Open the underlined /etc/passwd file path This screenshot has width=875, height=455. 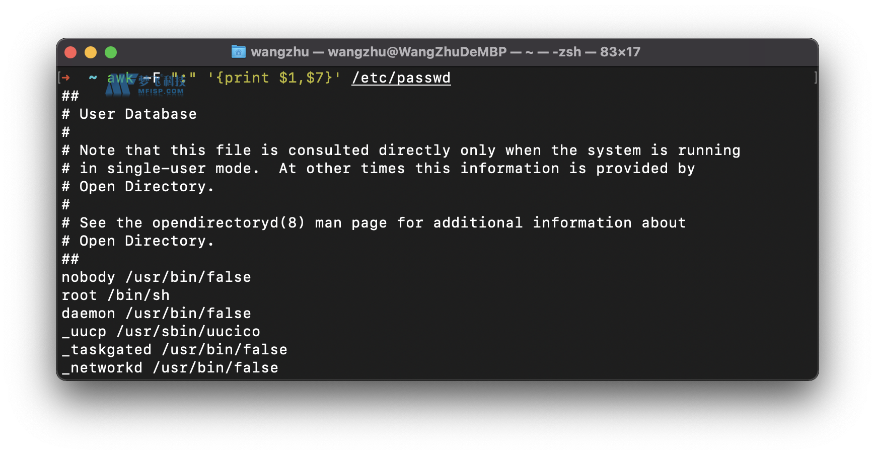click(x=401, y=78)
